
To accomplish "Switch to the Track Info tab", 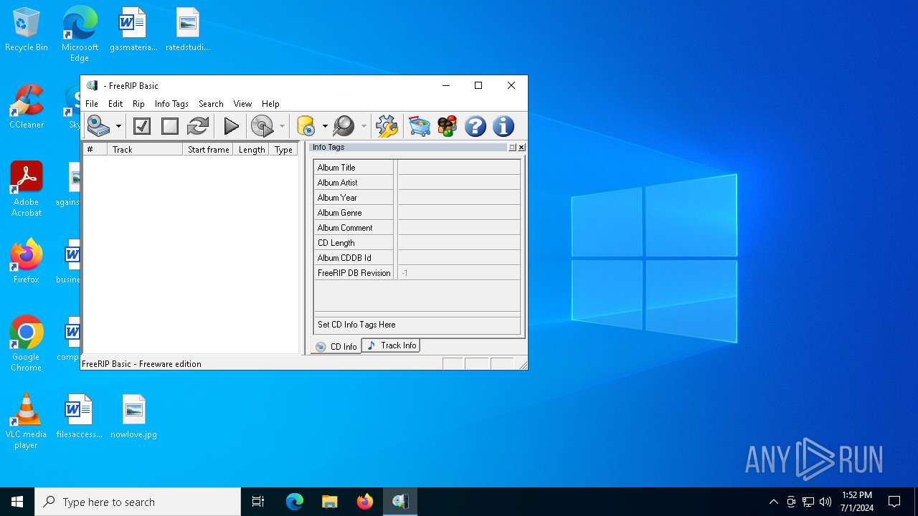I will pyautogui.click(x=391, y=345).
